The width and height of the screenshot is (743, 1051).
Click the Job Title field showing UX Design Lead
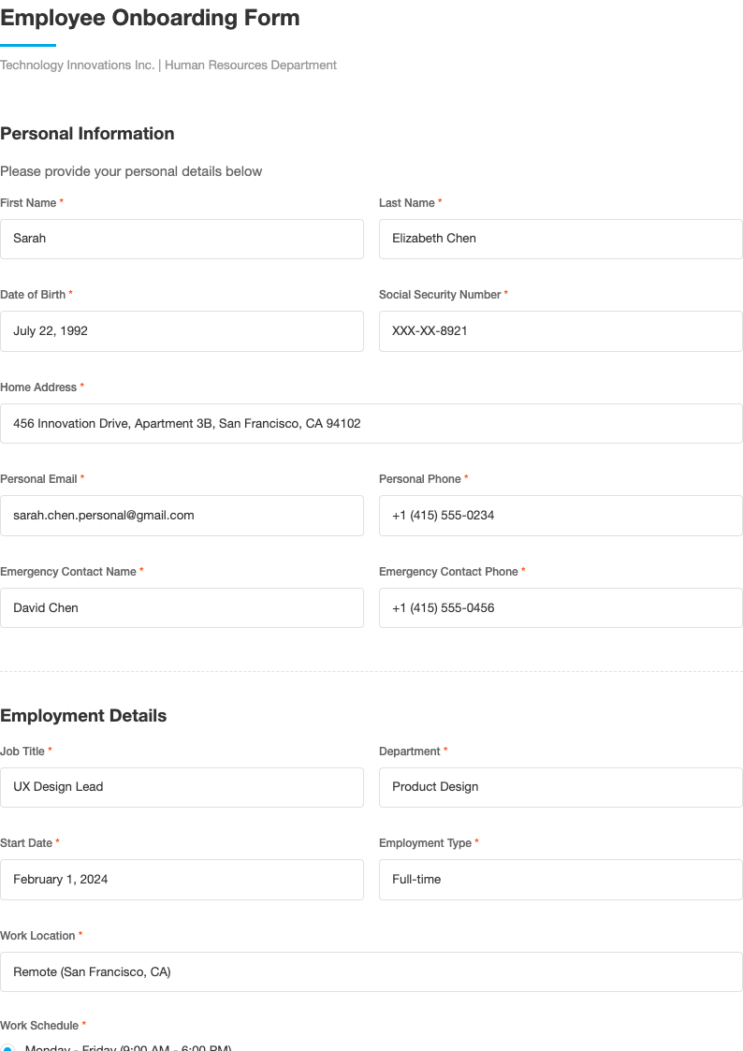tap(182, 787)
